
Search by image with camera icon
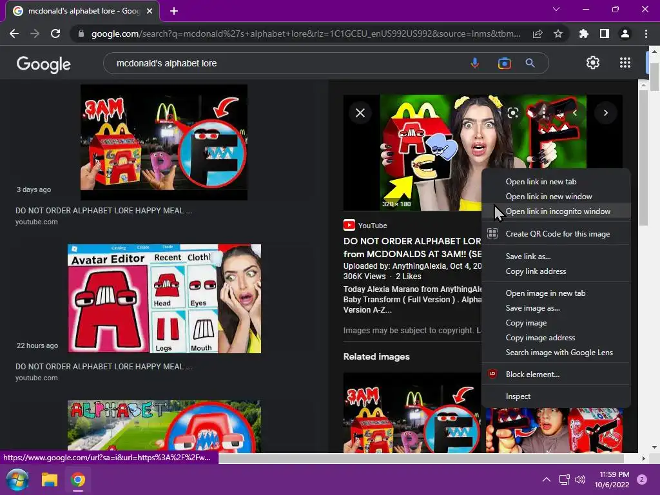click(504, 63)
